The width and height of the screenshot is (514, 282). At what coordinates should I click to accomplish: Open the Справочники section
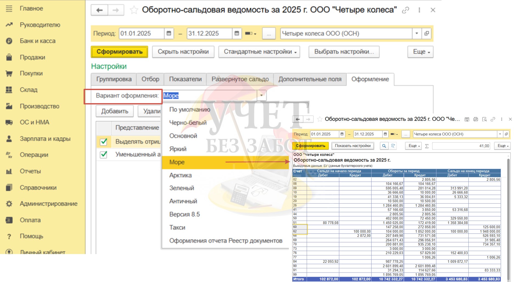click(x=38, y=187)
